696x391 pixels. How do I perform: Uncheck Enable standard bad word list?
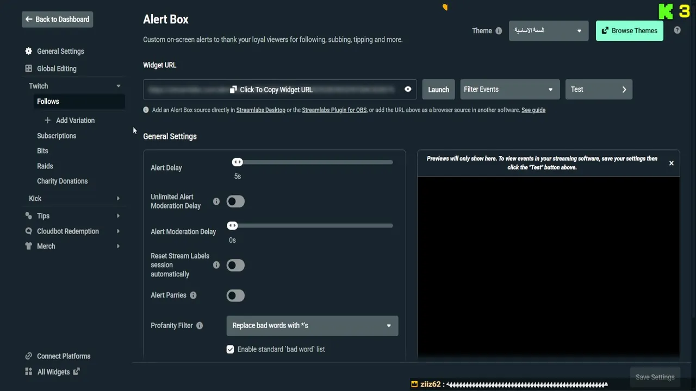[230, 349]
